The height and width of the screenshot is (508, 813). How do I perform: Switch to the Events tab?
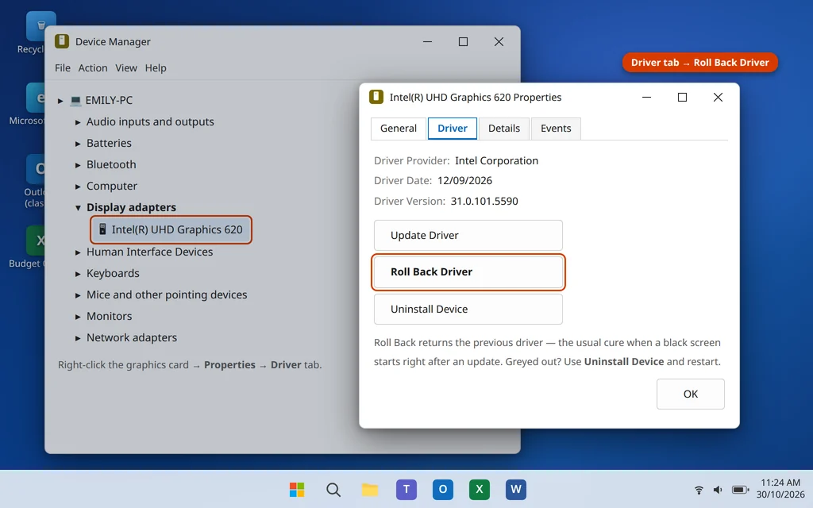pyautogui.click(x=556, y=129)
